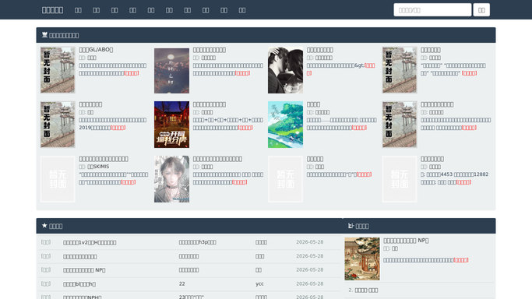Click the star icon in updates section header
This screenshot has height=299, width=532.
(x=44, y=226)
